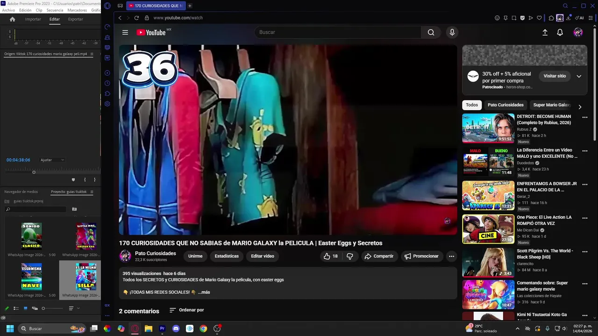Click Premiere Home icon
The width and height of the screenshot is (598, 336).
13,19
